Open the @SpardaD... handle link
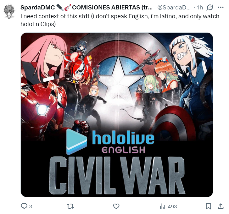The width and height of the screenshot is (229, 214). (174, 8)
